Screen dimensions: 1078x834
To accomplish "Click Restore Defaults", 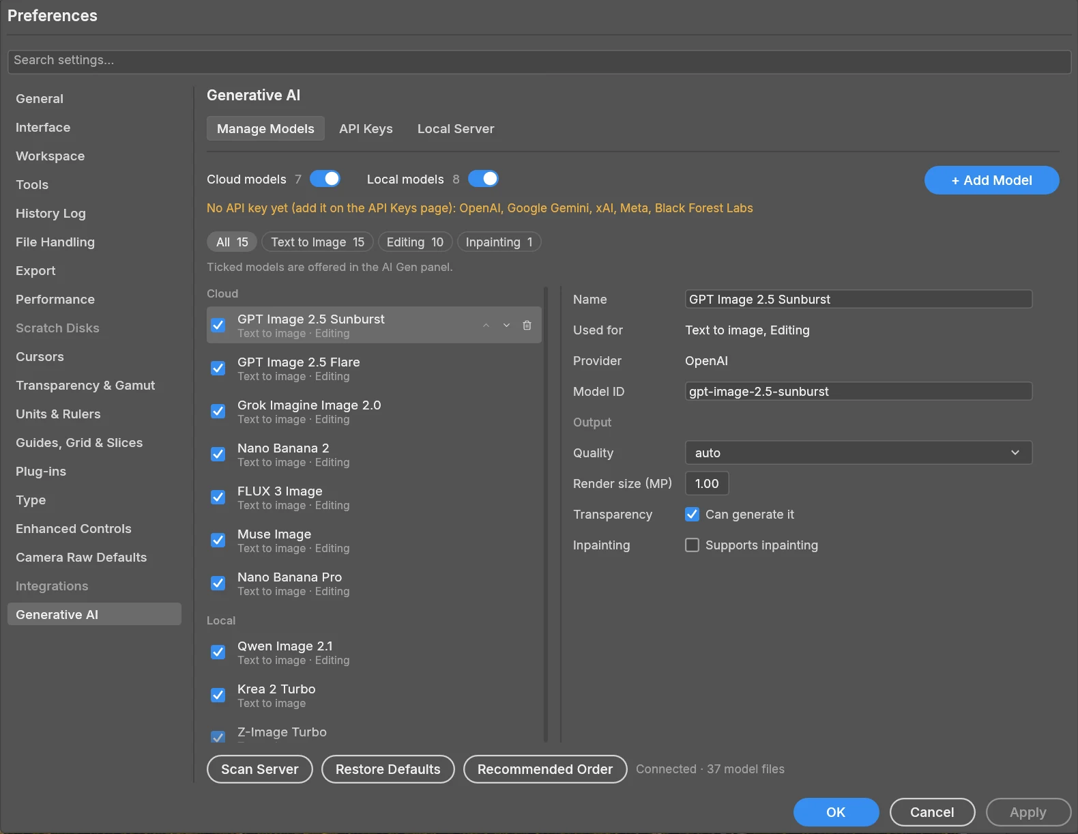I will click(388, 769).
